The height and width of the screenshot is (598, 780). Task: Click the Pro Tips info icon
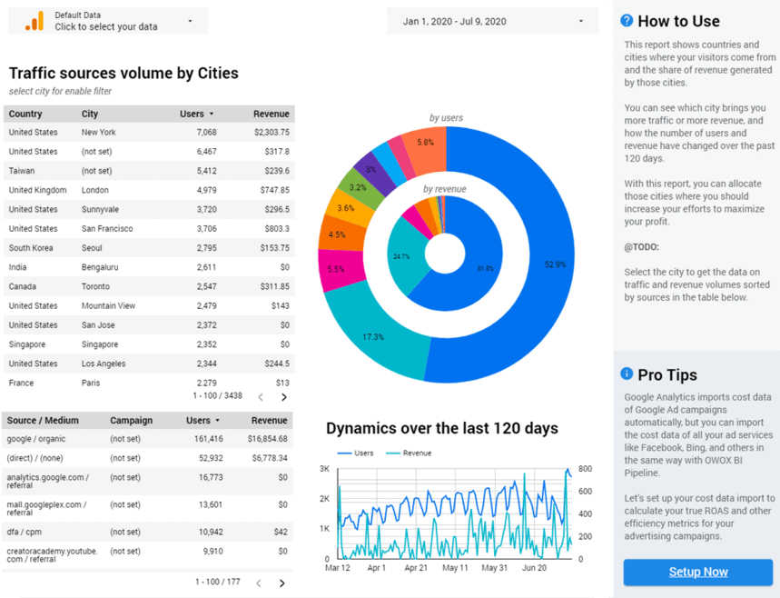click(627, 374)
